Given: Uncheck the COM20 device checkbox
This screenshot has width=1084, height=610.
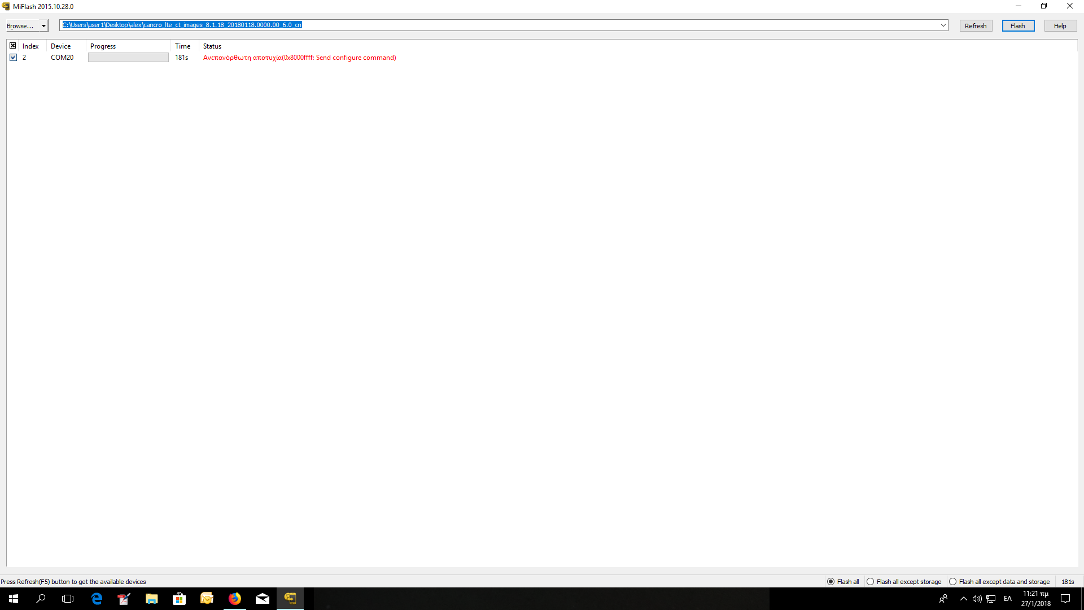Looking at the screenshot, I should tap(13, 58).
